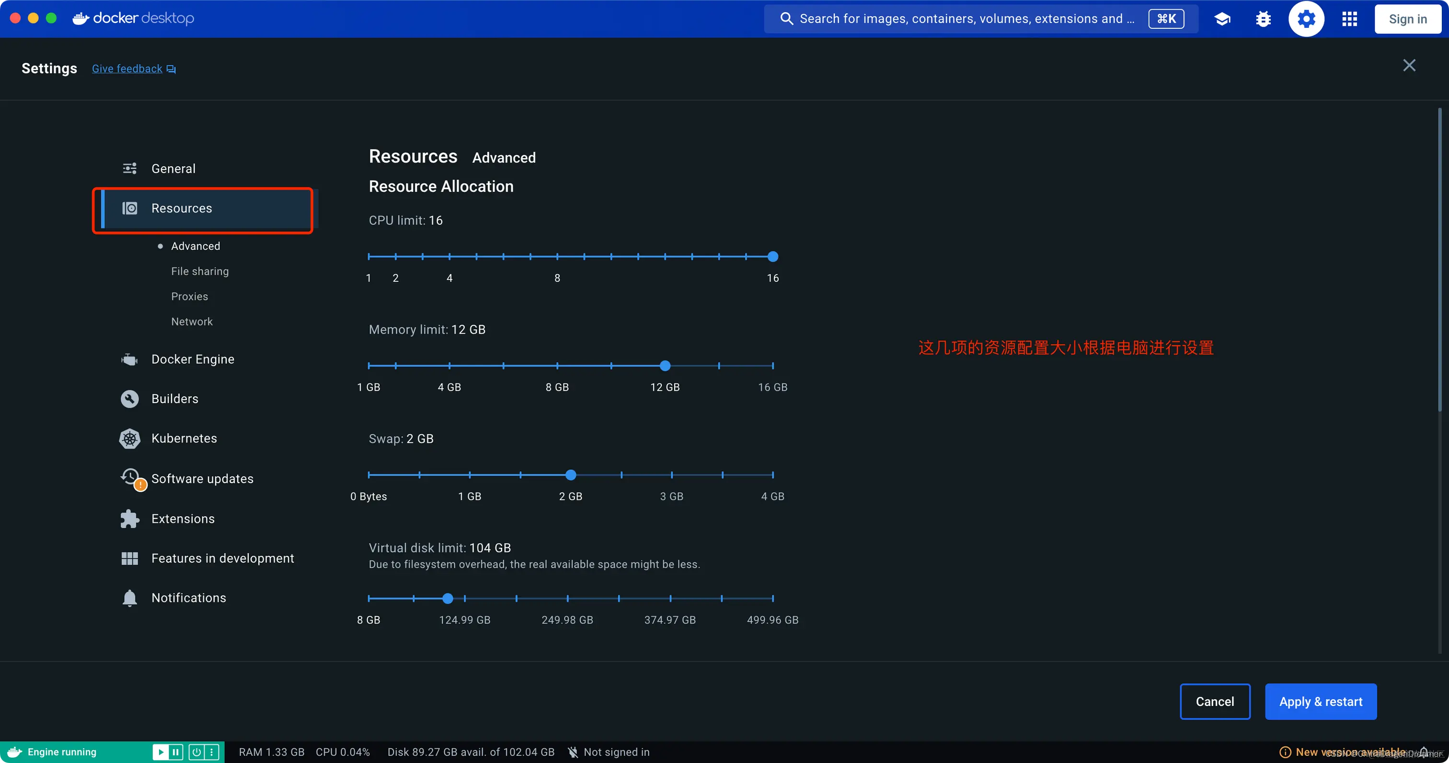Open the extensions grid icon in header
Viewport: 1449px width, 763px height.
(x=1349, y=19)
